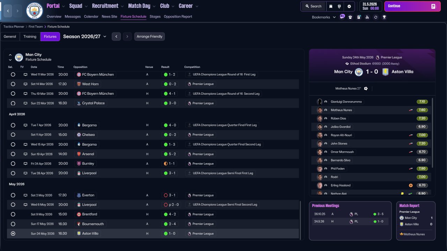The height and width of the screenshot is (251, 447).
Task: Click the Premier League logo in Previous Meetings 26.10.25 row
Action: [351, 214]
